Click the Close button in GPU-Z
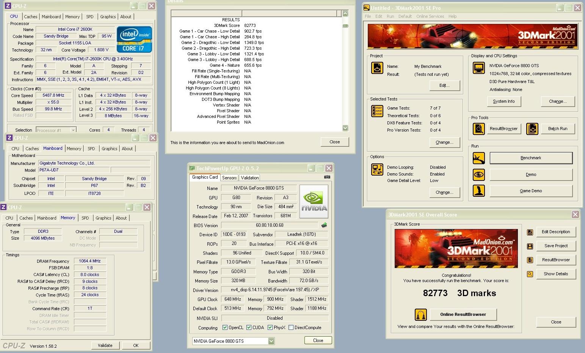585x353 pixels. coord(318,340)
